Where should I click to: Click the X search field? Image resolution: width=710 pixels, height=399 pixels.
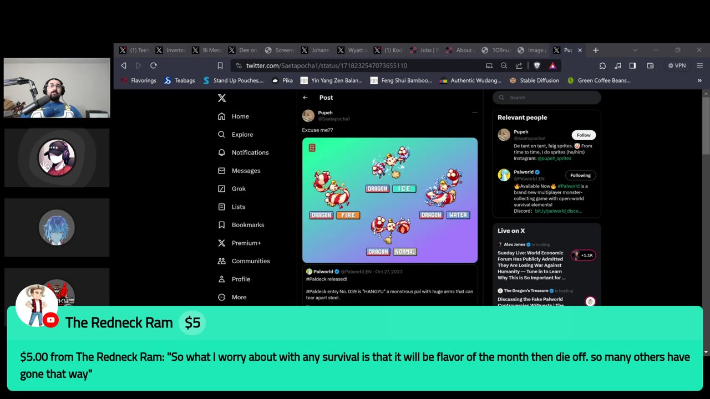[547, 98]
